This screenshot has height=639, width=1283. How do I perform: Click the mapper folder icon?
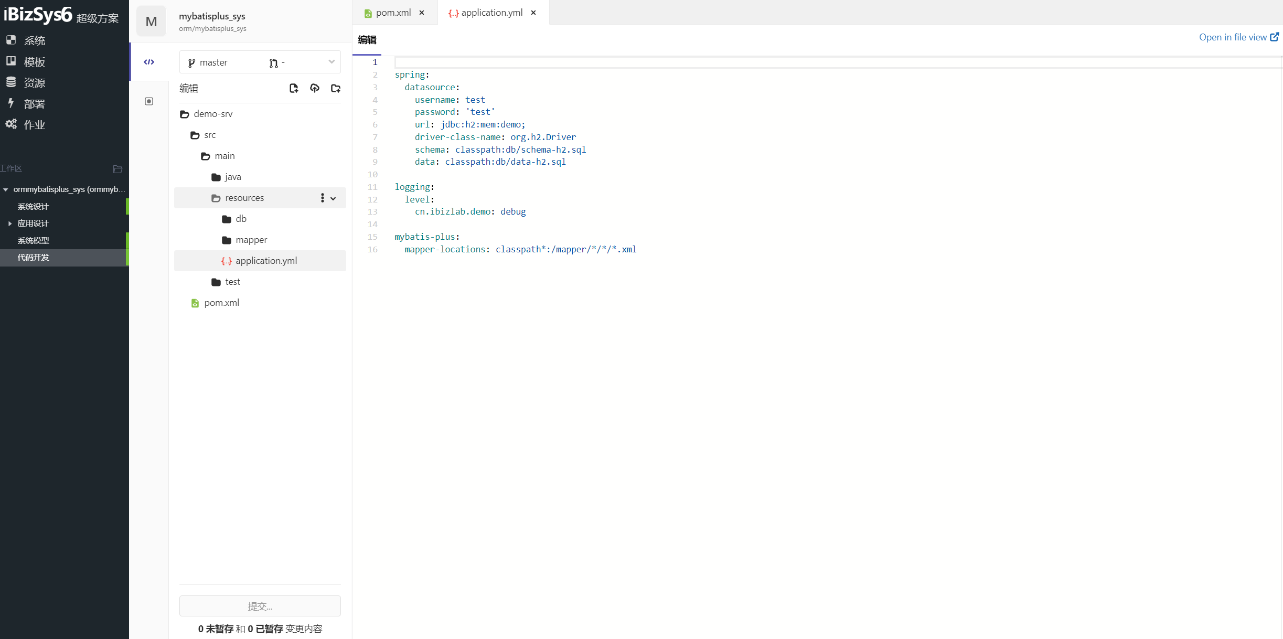pos(227,240)
